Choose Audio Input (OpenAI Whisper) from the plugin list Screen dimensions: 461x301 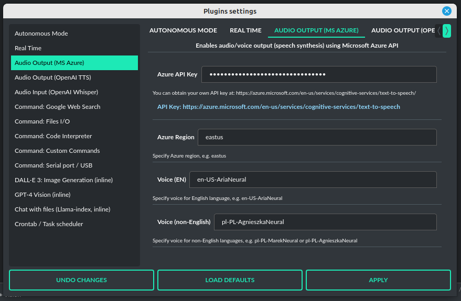56,92
